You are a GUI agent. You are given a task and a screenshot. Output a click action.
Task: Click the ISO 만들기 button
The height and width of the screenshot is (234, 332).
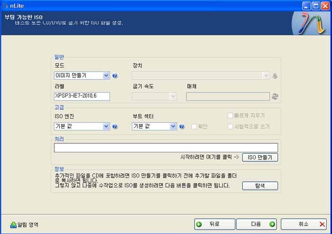coord(260,157)
